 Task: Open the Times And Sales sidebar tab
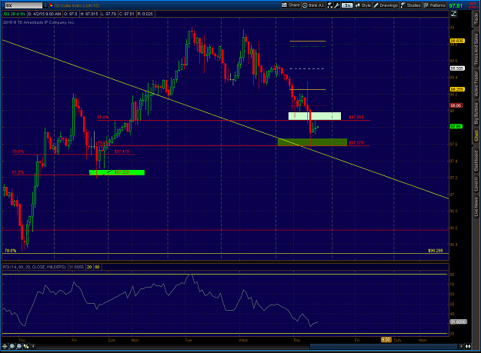476,50
